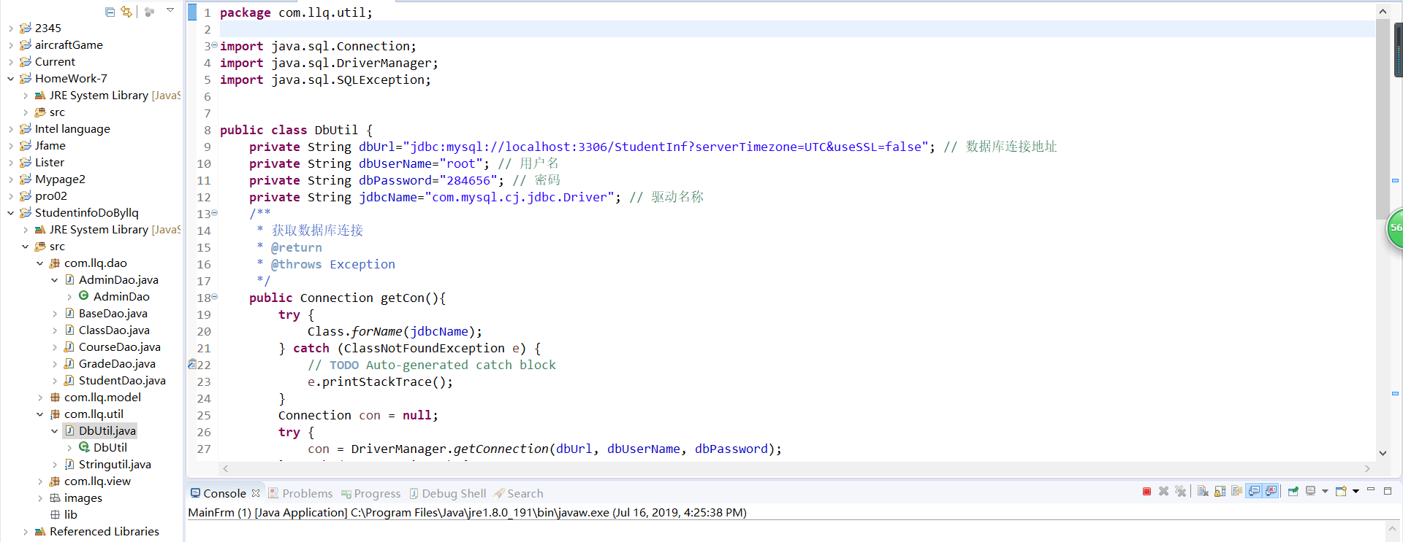Click the Open Console icon
Screen dimensions: 1403x542
1341,492
